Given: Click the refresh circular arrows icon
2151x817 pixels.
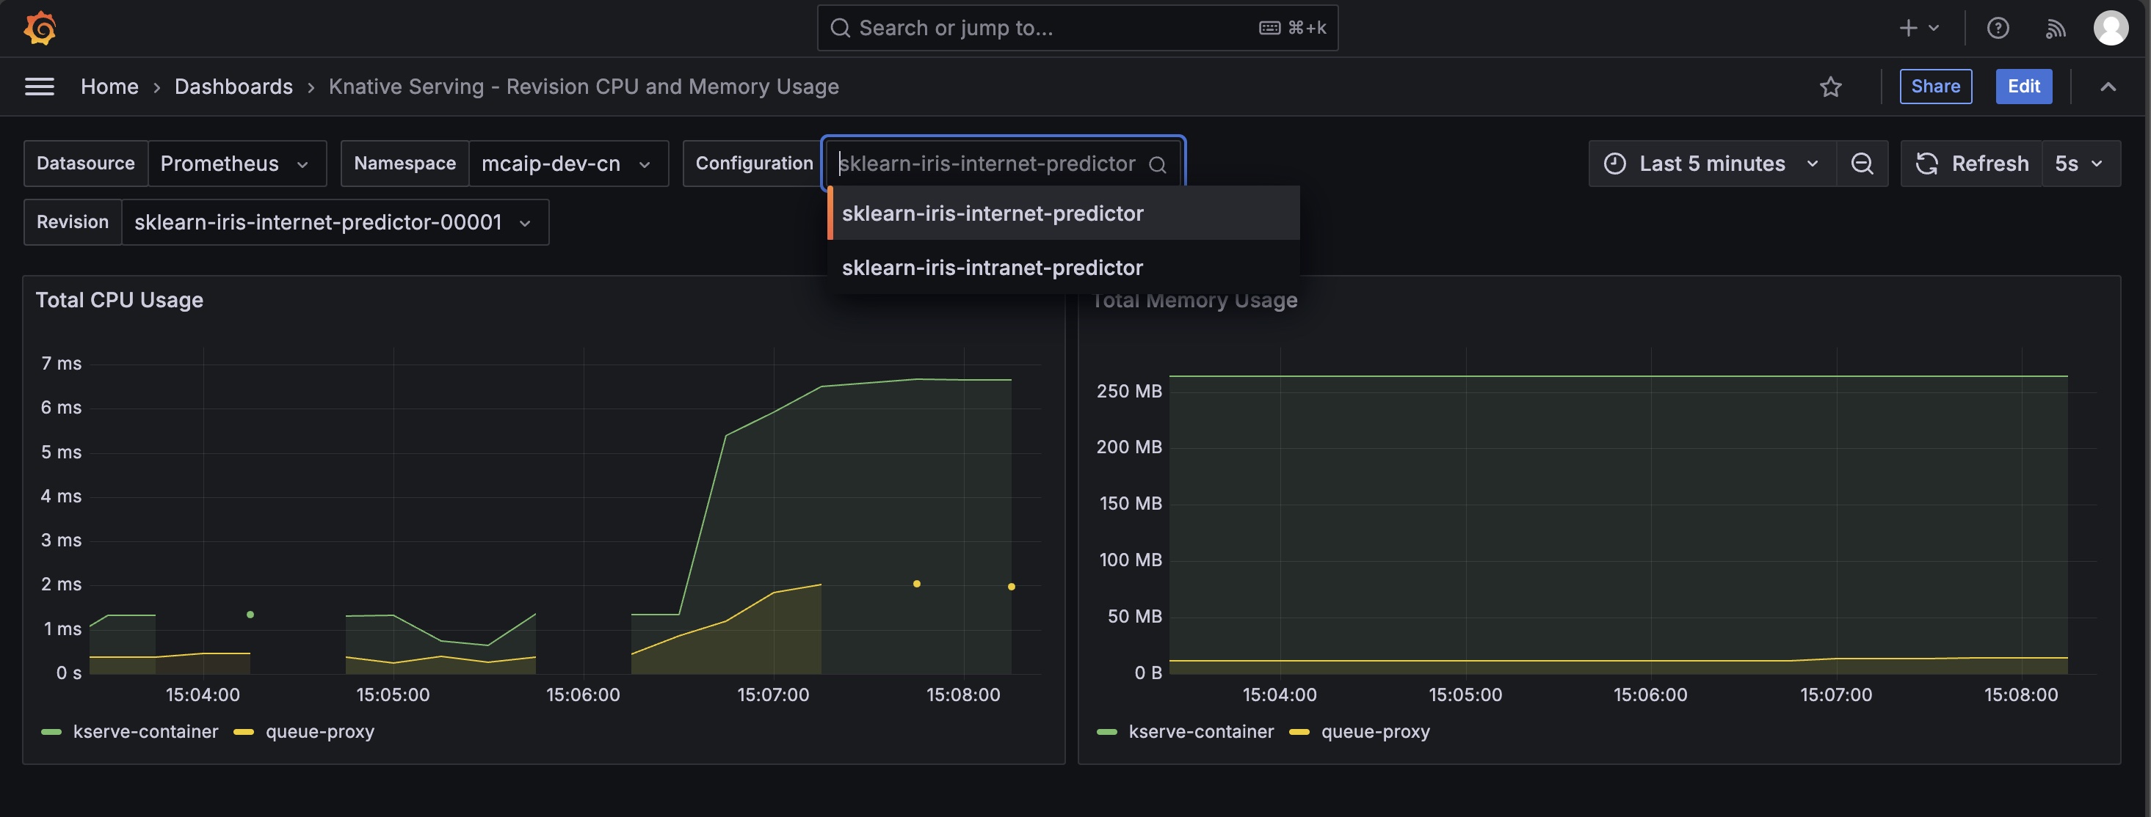Looking at the screenshot, I should point(1926,164).
